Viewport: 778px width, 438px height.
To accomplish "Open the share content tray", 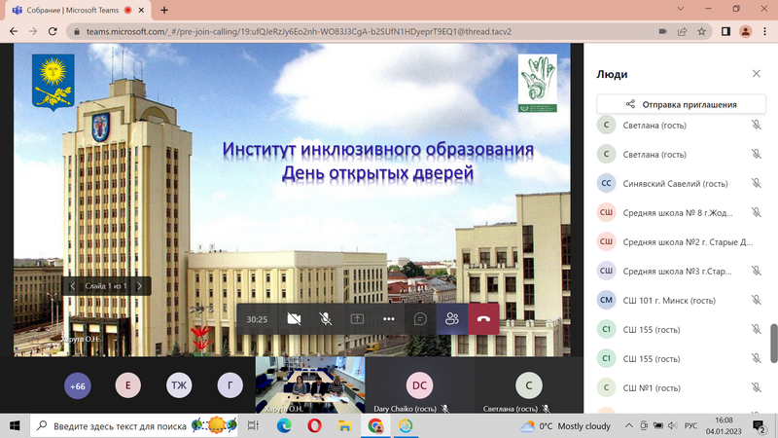I will point(357,319).
